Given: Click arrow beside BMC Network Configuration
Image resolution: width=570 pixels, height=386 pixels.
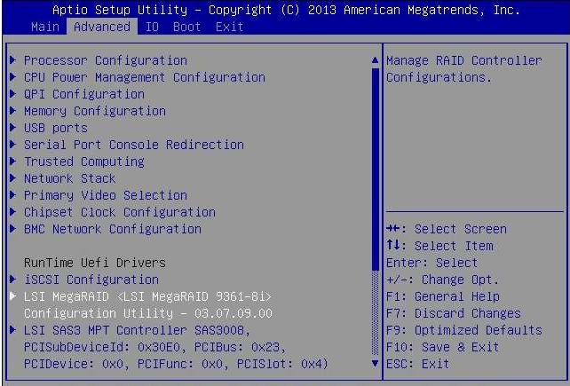Looking at the screenshot, I should (x=12, y=228).
